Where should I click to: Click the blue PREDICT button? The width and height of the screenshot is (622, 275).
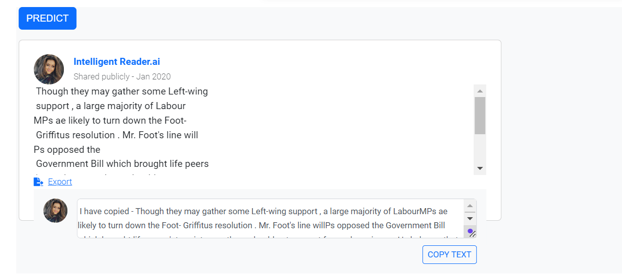(x=47, y=19)
